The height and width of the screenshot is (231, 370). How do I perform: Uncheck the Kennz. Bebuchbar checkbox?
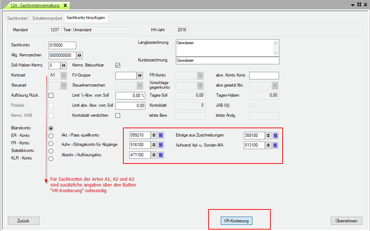[x=118, y=65]
